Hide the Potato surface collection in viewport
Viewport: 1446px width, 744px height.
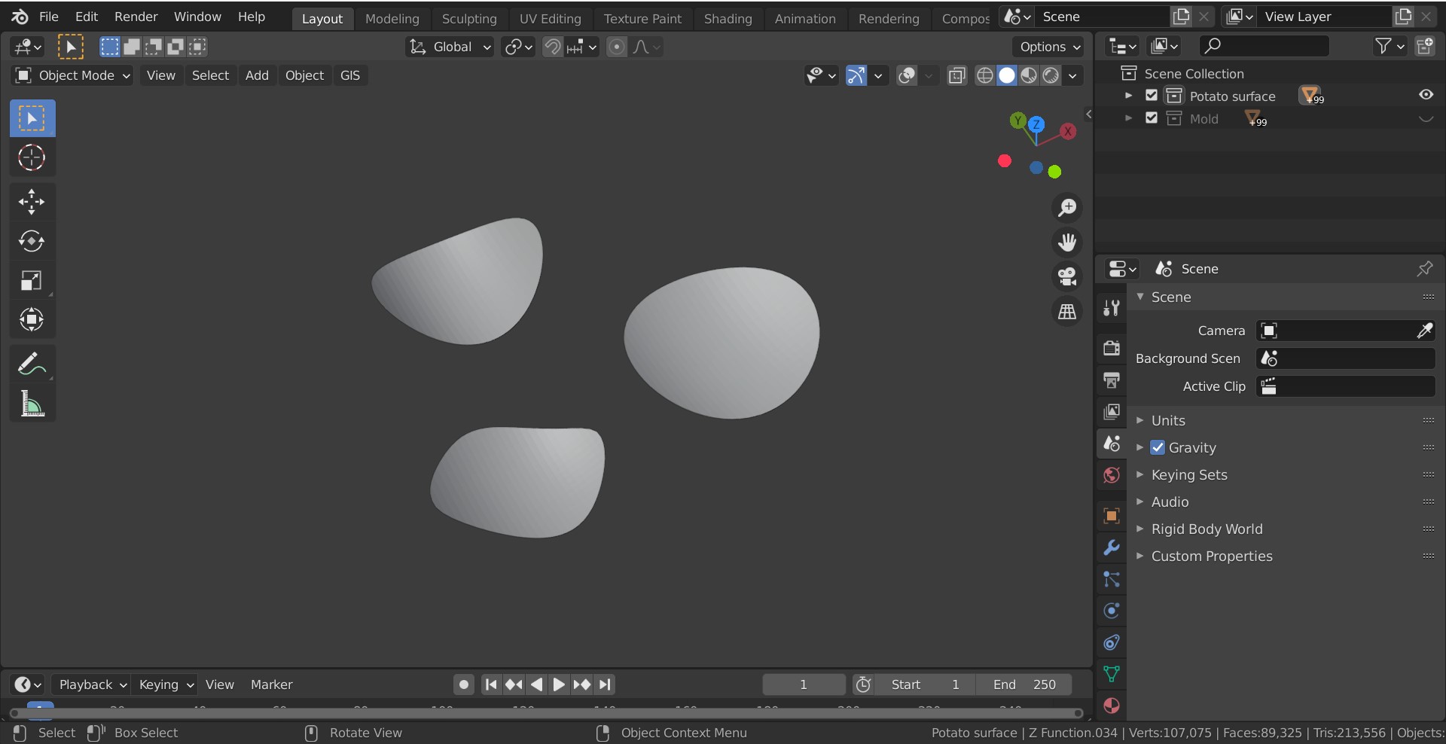(x=1426, y=94)
